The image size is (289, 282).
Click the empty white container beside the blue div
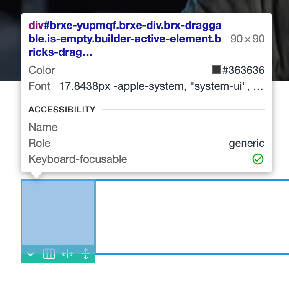pyautogui.click(x=193, y=217)
